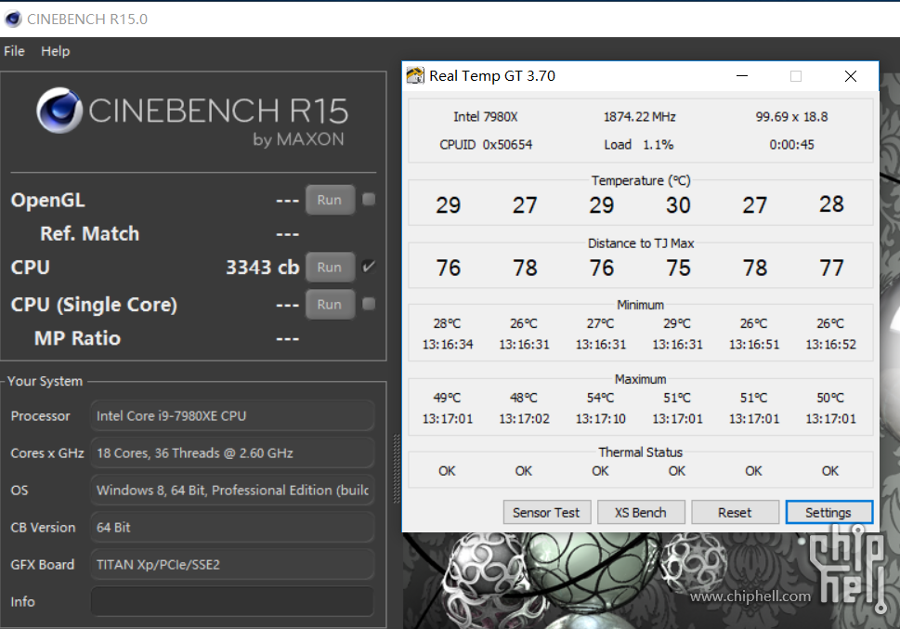
Task: Click the empty Info input field
Action: click(232, 601)
